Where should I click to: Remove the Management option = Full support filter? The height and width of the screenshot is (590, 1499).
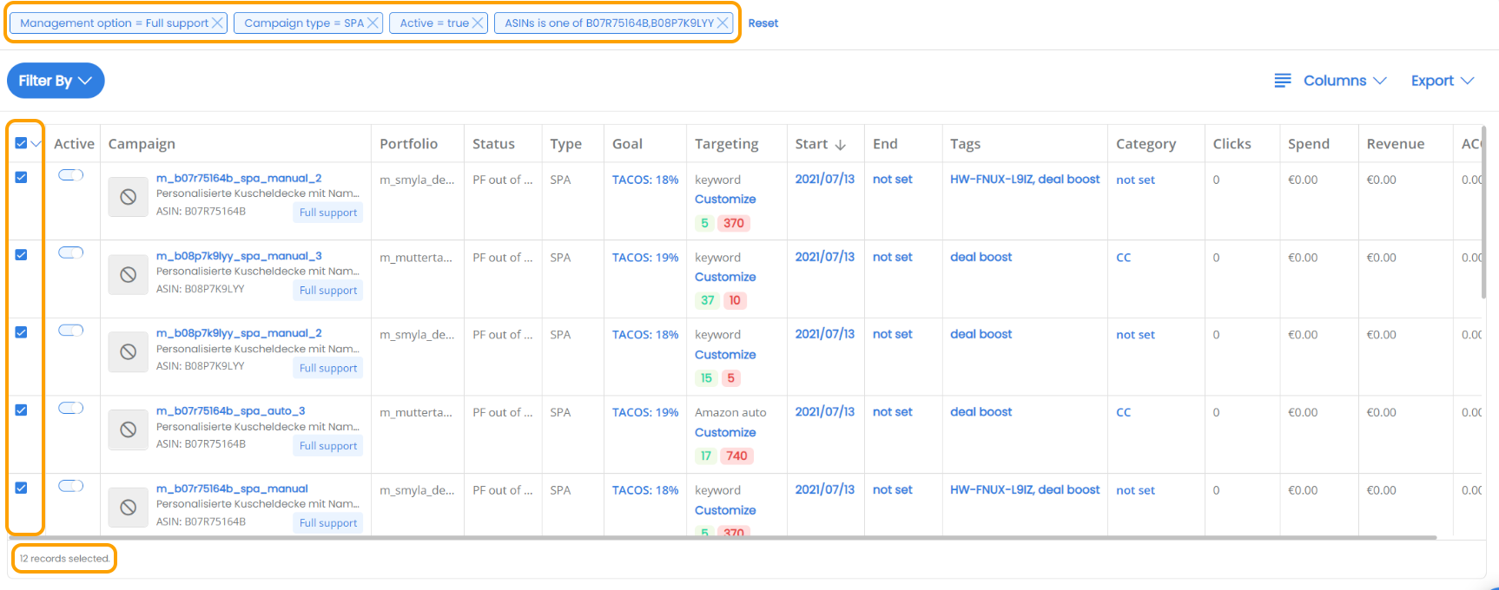(x=217, y=23)
